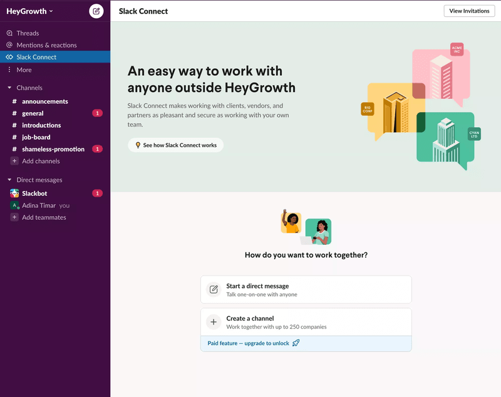Click the lightbulb icon on Slack Connect tip
The width and height of the screenshot is (501, 397).
tap(138, 145)
